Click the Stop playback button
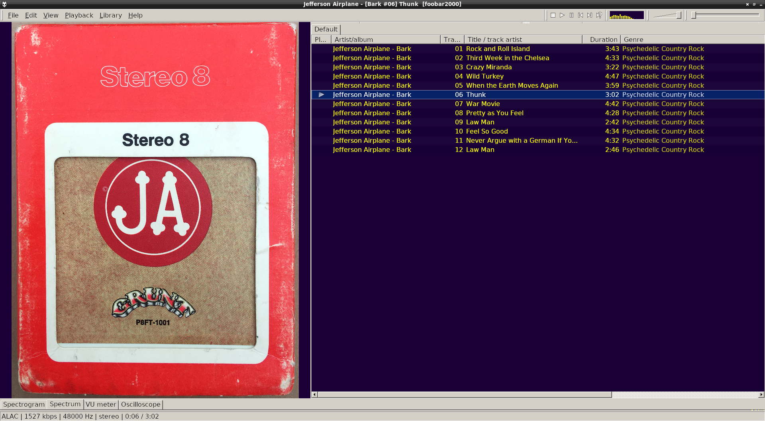 tap(553, 15)
